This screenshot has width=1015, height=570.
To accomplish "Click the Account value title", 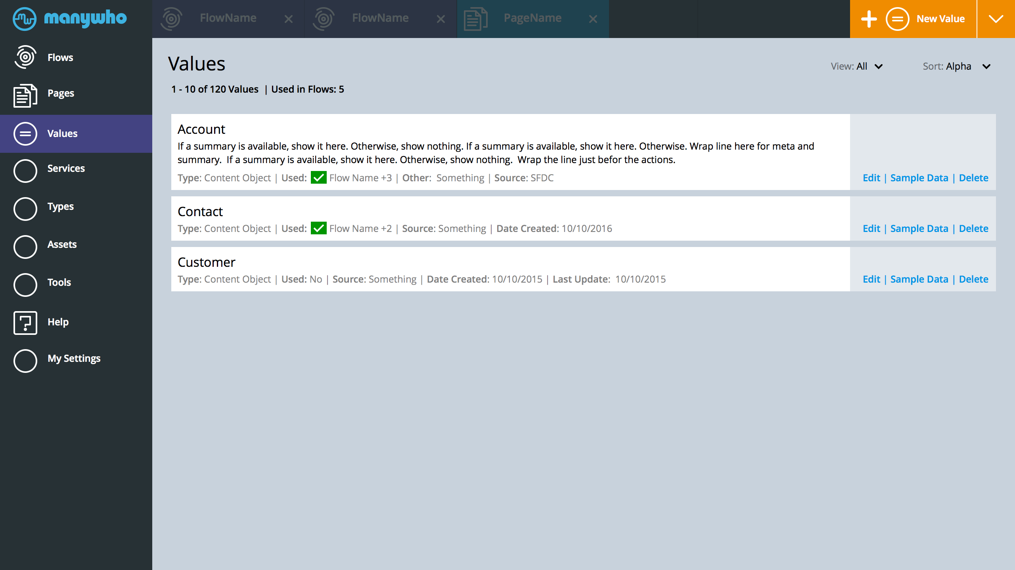I will (201, 129).
